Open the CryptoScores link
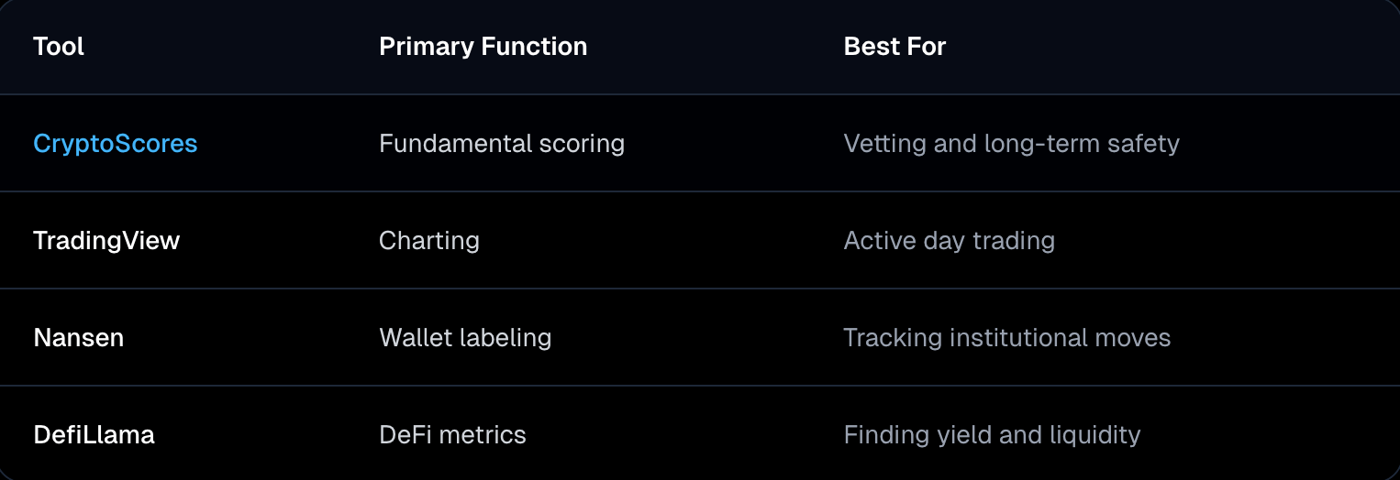This screenshot has height=480, width=1400. (x=115, y=144)
